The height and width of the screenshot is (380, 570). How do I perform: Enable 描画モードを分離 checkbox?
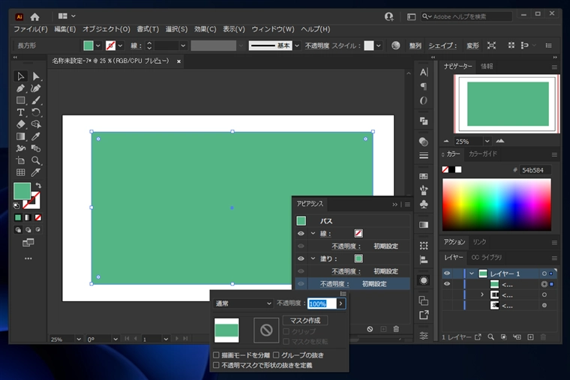click(x=216, y=355)
